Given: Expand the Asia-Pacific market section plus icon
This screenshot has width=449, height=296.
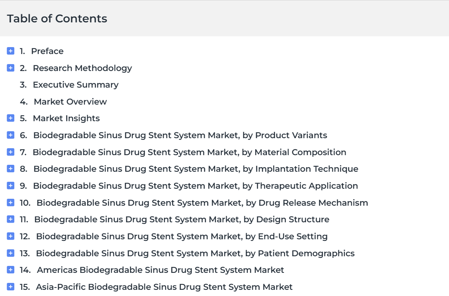Looking at the screenshot, I should 11,287.
